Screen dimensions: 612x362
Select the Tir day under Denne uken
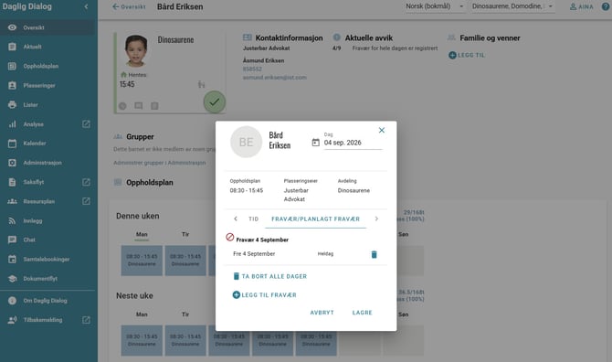[185, 235]
